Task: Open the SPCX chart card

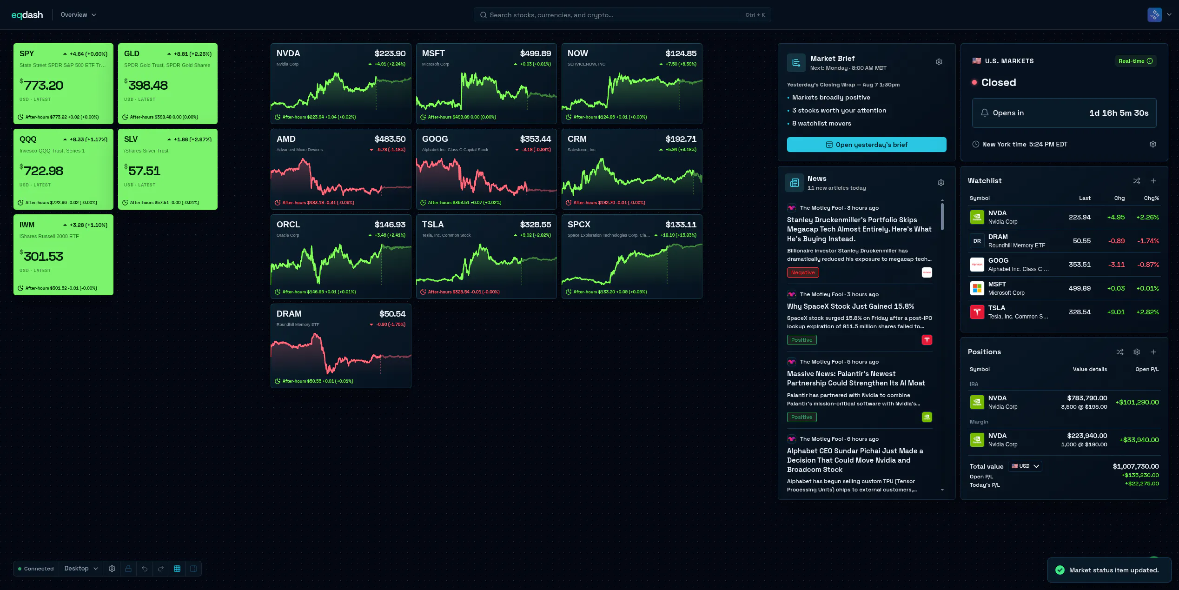Action: click(632, 257)
